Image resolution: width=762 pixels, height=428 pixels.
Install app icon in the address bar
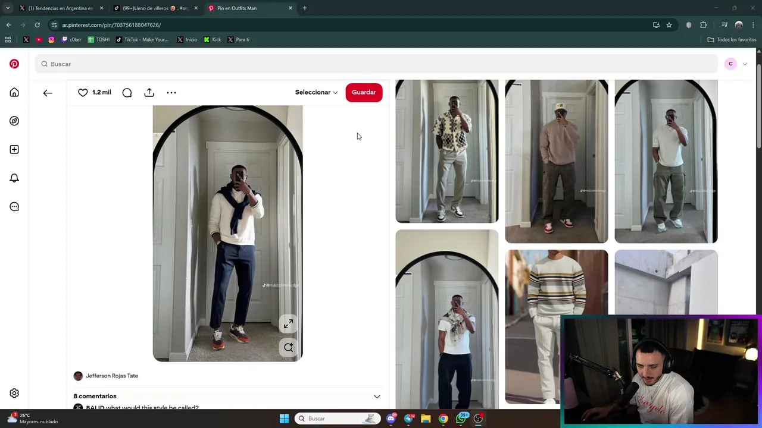(656, 25)
